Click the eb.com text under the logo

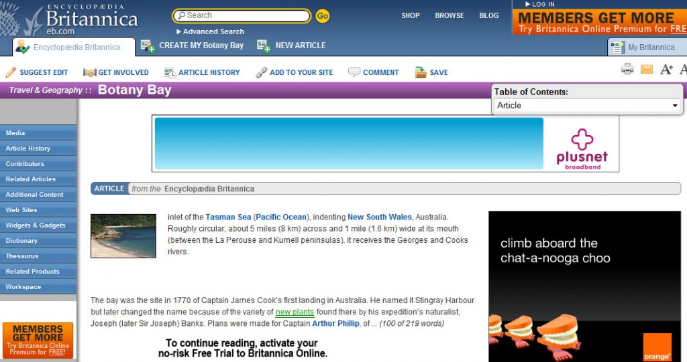click(60, 31)
